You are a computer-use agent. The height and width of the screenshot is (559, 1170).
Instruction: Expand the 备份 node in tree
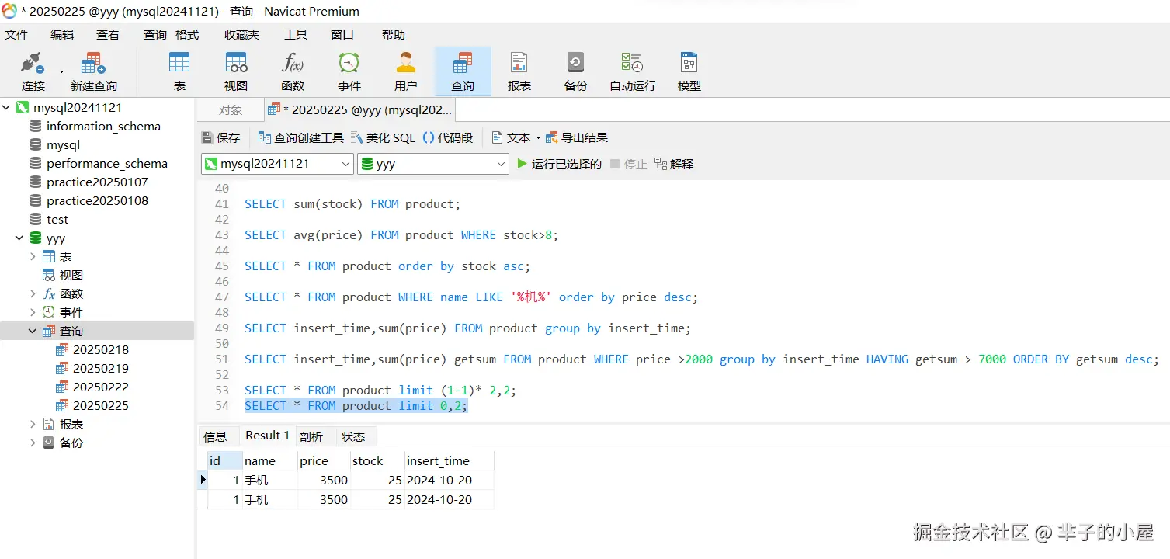(x=33, y=443)
